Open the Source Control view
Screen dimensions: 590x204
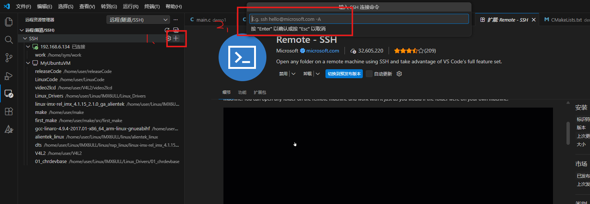tap(9, 57)
